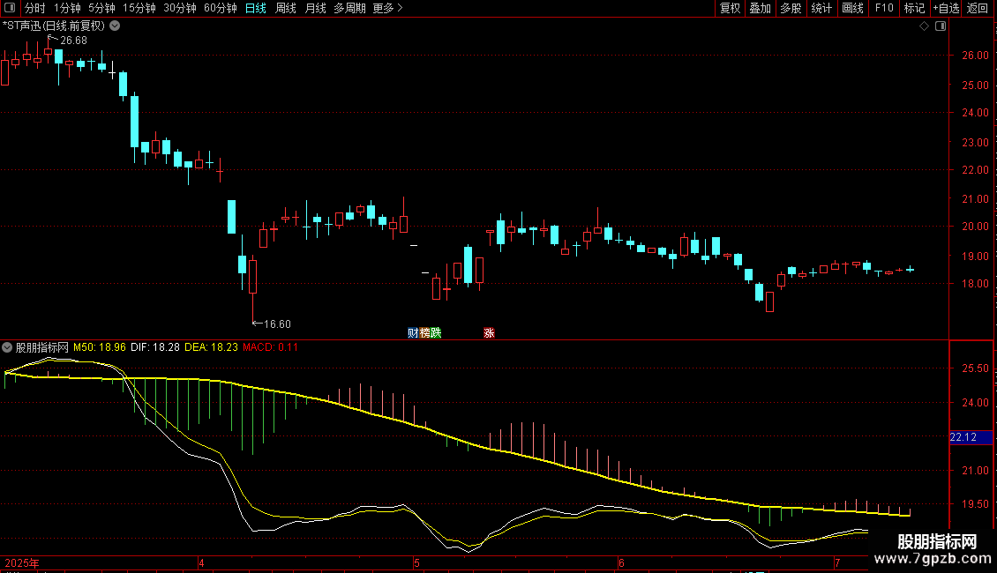Open F10 company info
Viewport: 997px width, 573px height.
coord(884,8)
